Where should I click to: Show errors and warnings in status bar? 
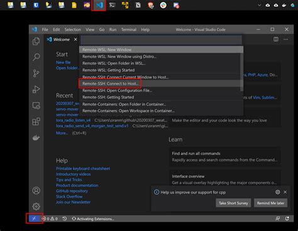click(x=50, y=219)
